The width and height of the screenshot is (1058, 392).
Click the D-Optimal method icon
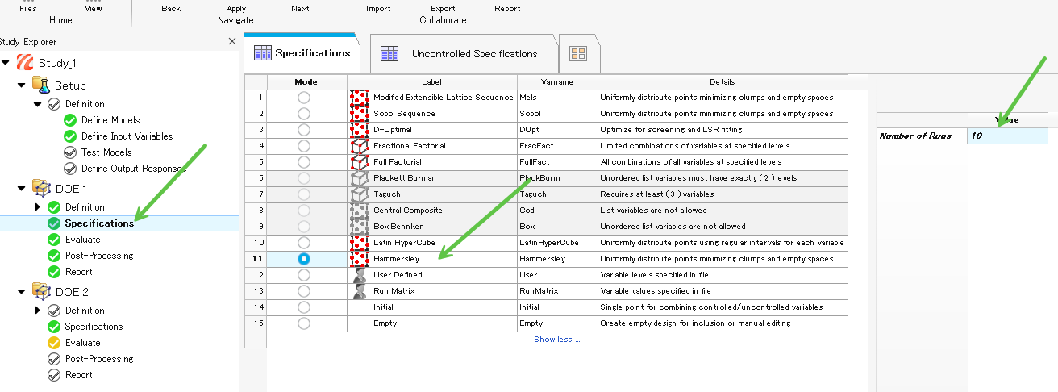(x=360, y=130)
